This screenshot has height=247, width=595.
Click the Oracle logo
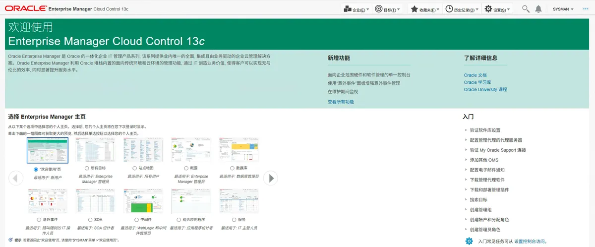click(x=26, y=9)
